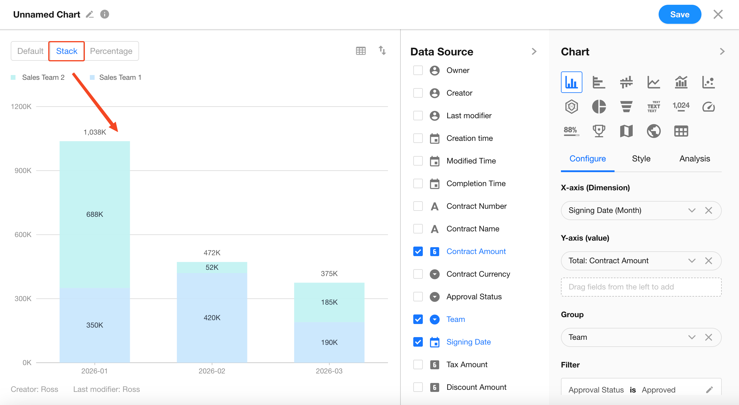Uncheck the Contract Amount field checkbox
Image resolution: width=739 pixels, height=405 pixels.
(418, 251)
